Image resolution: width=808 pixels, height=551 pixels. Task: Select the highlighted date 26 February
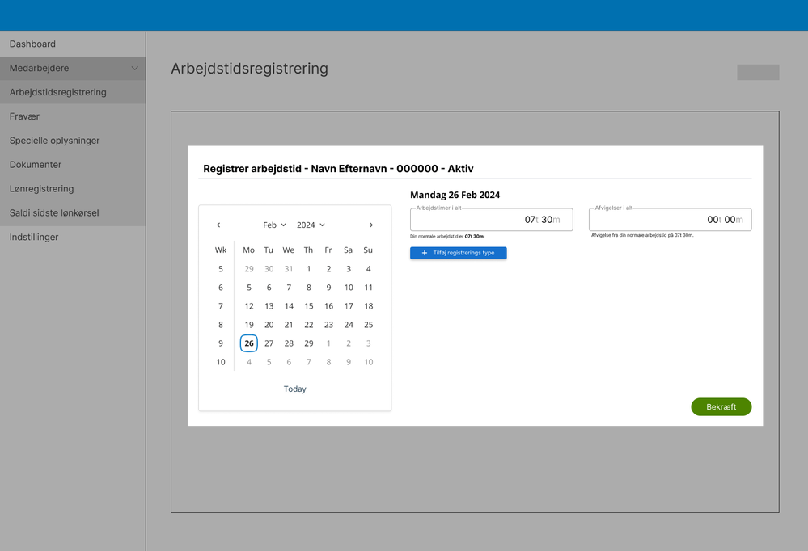coord(249,343)
